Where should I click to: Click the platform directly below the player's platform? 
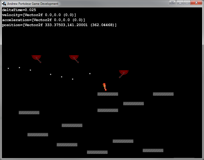click(108, 110)
